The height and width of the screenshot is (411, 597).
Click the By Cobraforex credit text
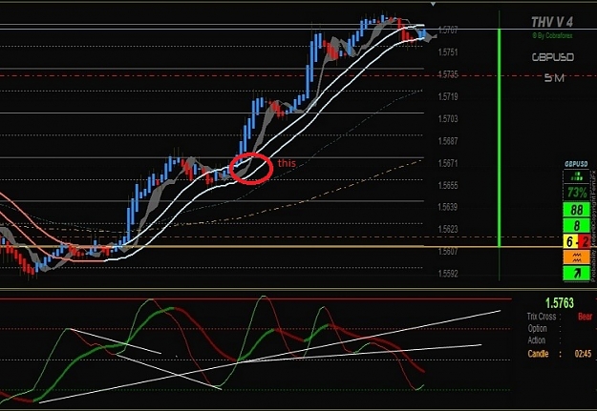(x=552, y=35)
